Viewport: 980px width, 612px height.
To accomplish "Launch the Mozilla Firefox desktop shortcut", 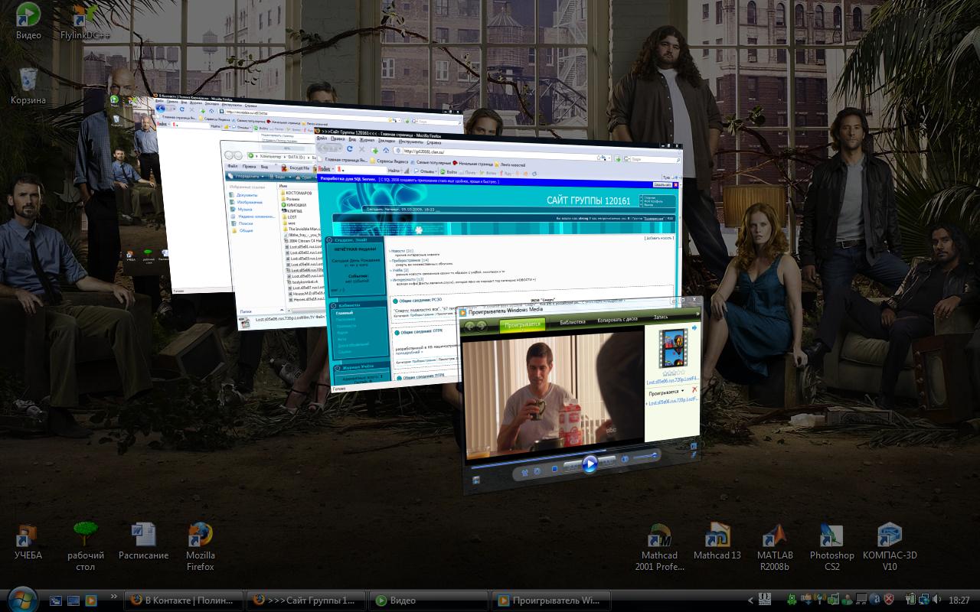I will 201,546.
